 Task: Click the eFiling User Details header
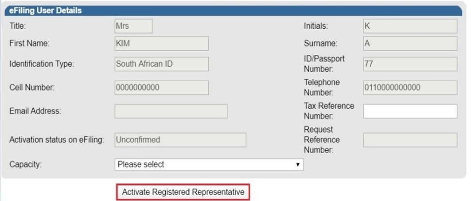tap(46, 11)
